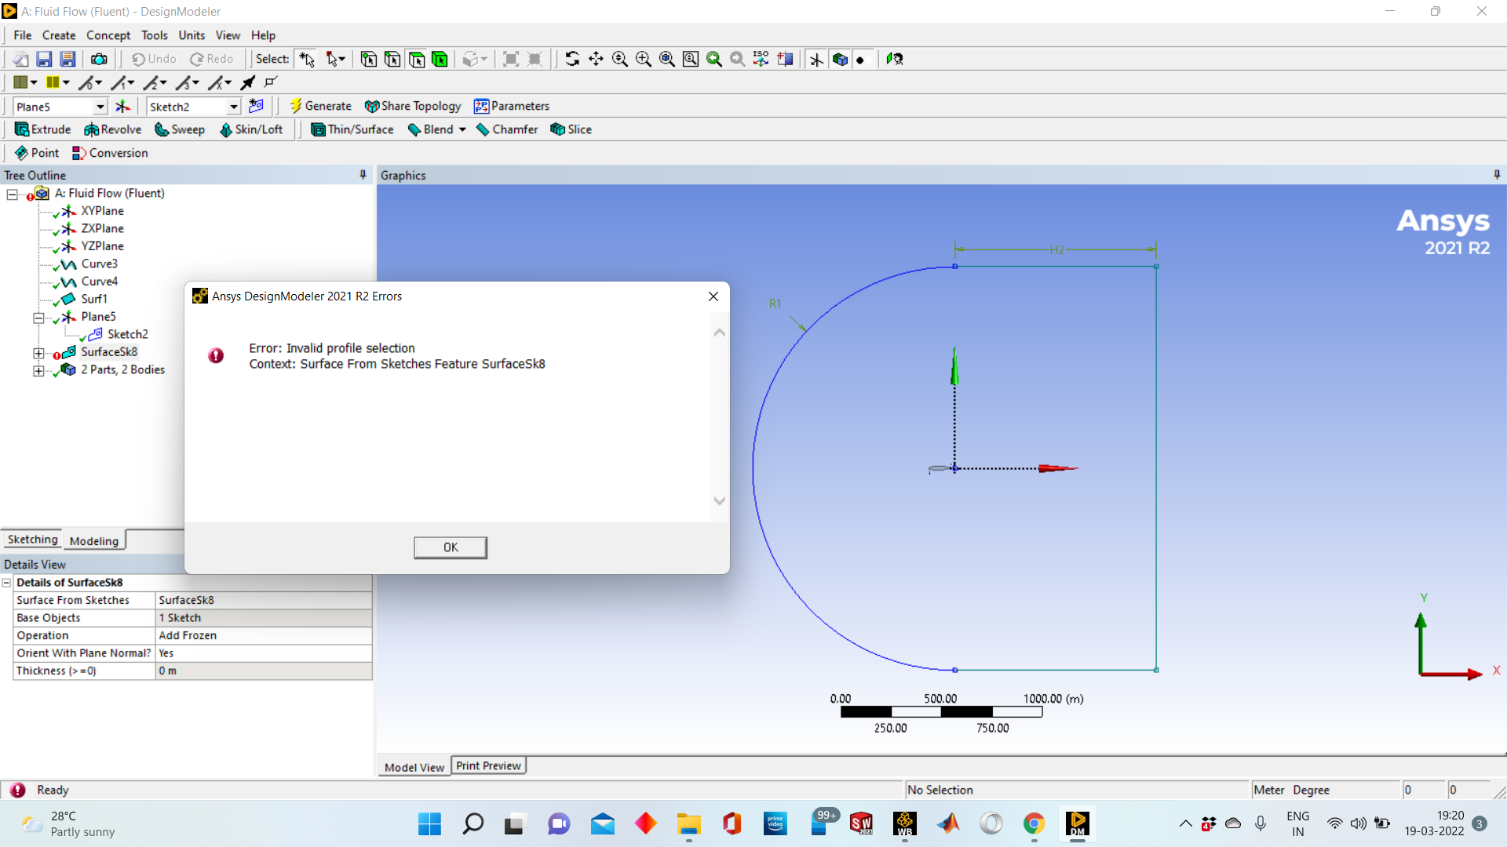Select the ISO view icon
This screenshot has height=847, width=1507.
click(x=761, y=59)
